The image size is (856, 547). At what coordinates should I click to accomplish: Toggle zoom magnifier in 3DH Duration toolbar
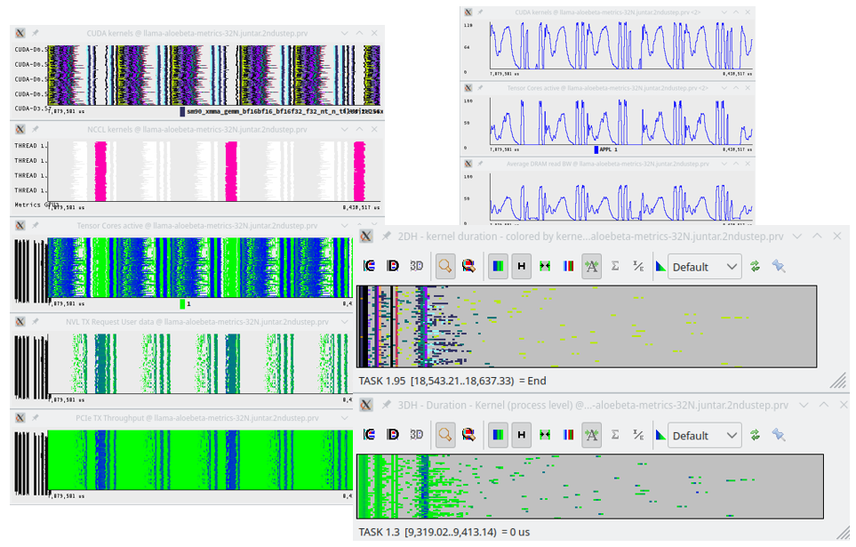445,435
